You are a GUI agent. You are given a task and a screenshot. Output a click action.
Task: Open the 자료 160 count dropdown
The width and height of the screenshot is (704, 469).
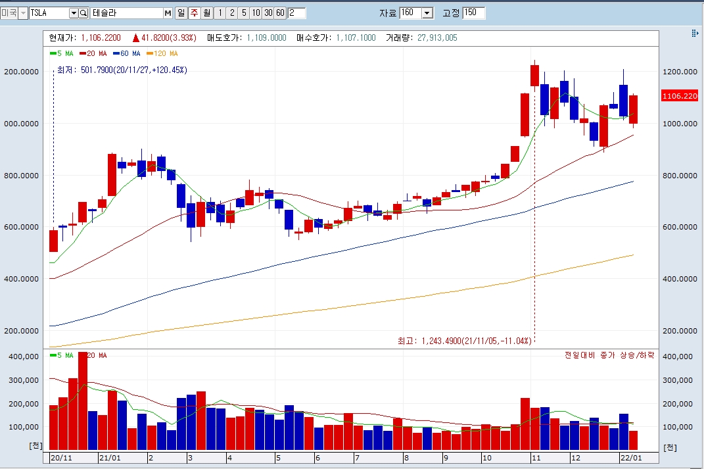(x=428, y=13)
